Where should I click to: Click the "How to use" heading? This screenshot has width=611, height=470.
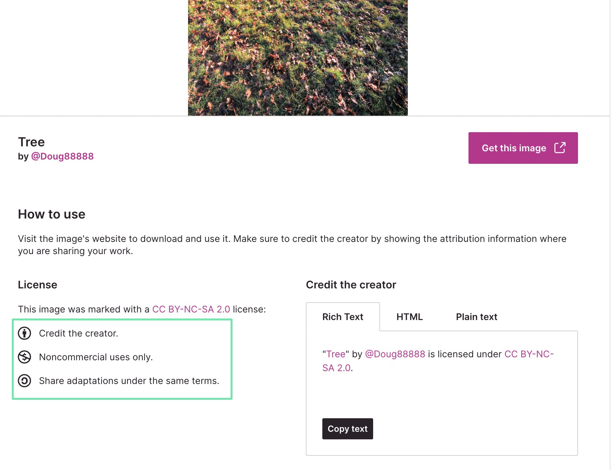pyautogui.click(x=51, y=214)
